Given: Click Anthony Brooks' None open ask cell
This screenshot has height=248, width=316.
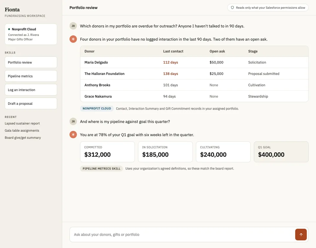Looking at the screenshot, I should click(214, 85).
